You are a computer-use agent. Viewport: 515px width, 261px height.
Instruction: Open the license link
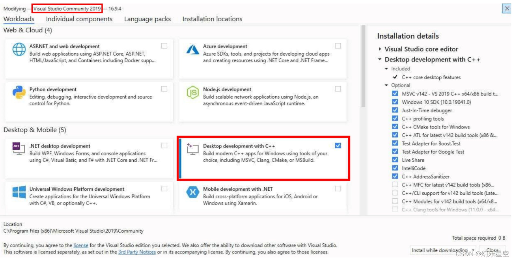[x=81, y=245]
